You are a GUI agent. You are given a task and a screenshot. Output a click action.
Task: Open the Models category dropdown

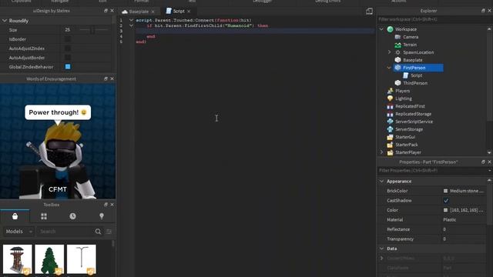pos(18,232)
